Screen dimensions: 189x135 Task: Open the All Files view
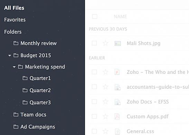[14, 8]
